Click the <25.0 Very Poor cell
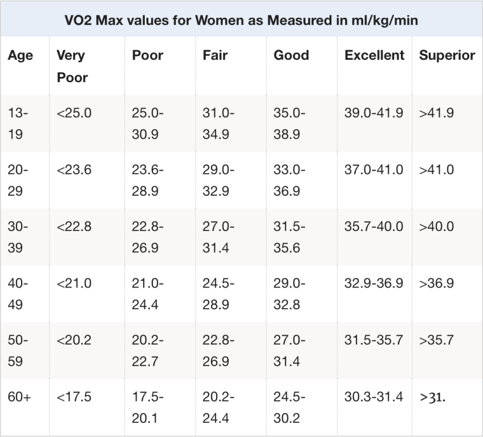The width and height of the screenshot is (483, 437). pyautogui.click(x=74, y=113)
